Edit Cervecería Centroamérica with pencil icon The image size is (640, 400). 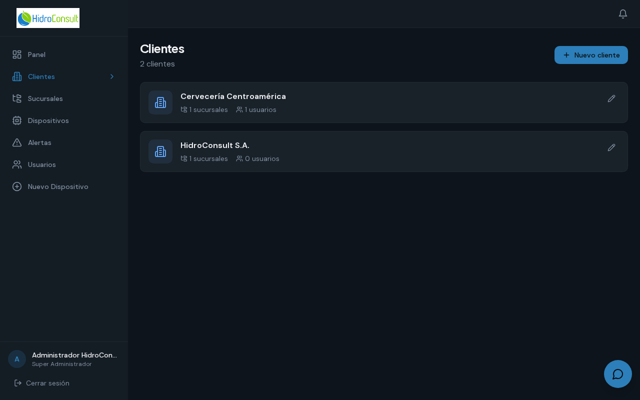(611, 98)
